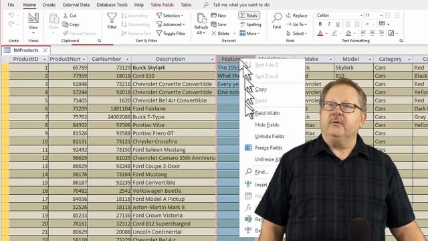Image resolution: width=428 pixels, height=241 pixels.
Task: Click the Model column header
Action: point(350,59)
